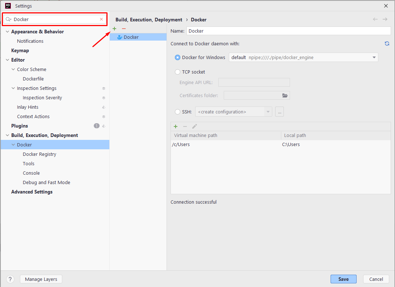The width and height of the screenshot is (395, 287).
Task: Open the Keymap settings page
Action: point(20,50)
